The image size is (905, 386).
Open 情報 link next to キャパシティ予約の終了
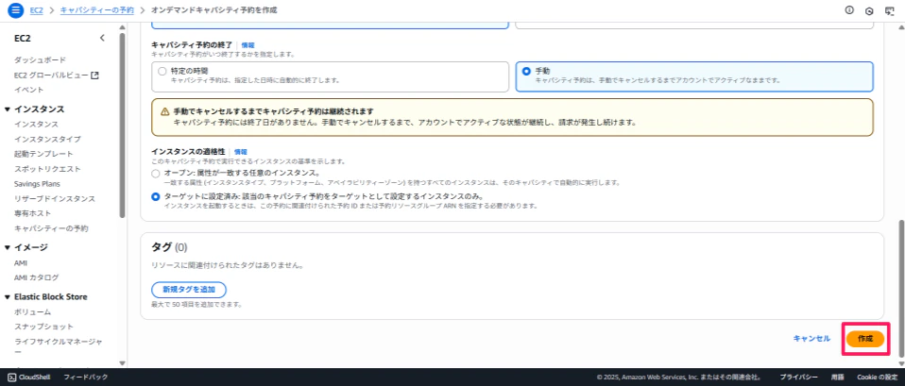pos(248,44)
